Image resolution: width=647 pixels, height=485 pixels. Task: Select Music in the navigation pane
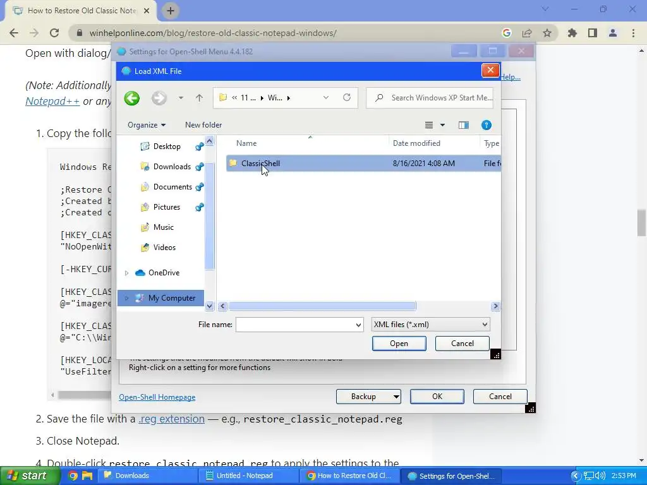pyautogui.click(x=164, y=227)
